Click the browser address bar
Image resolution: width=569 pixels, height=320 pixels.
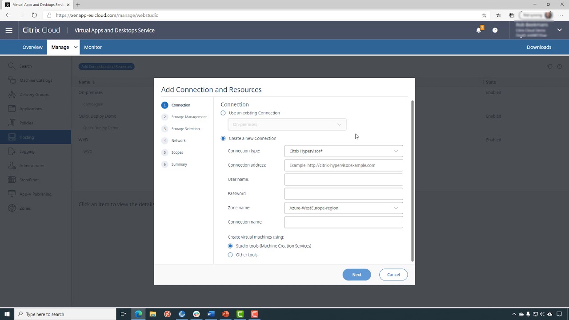coord(262,15)
